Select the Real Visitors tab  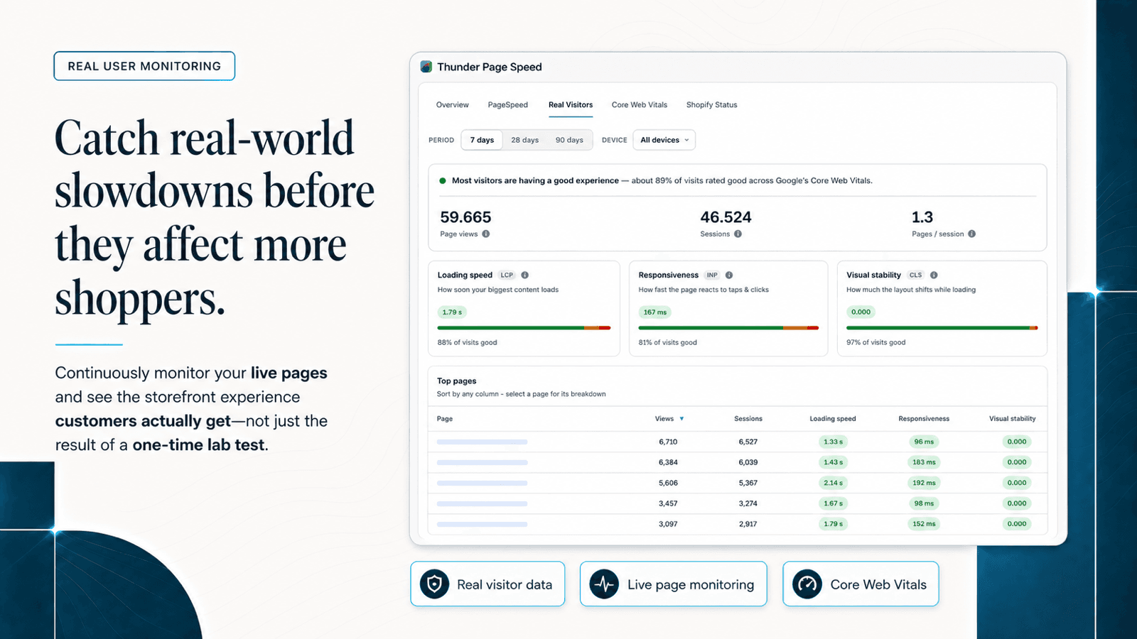(571, 105)
